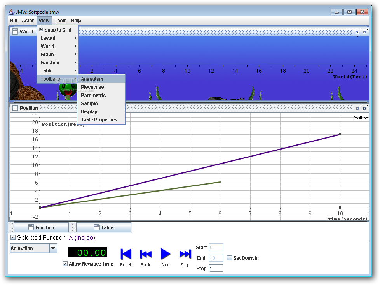
Task: Expand the World submenu in View menu
Action: point(58,46)
